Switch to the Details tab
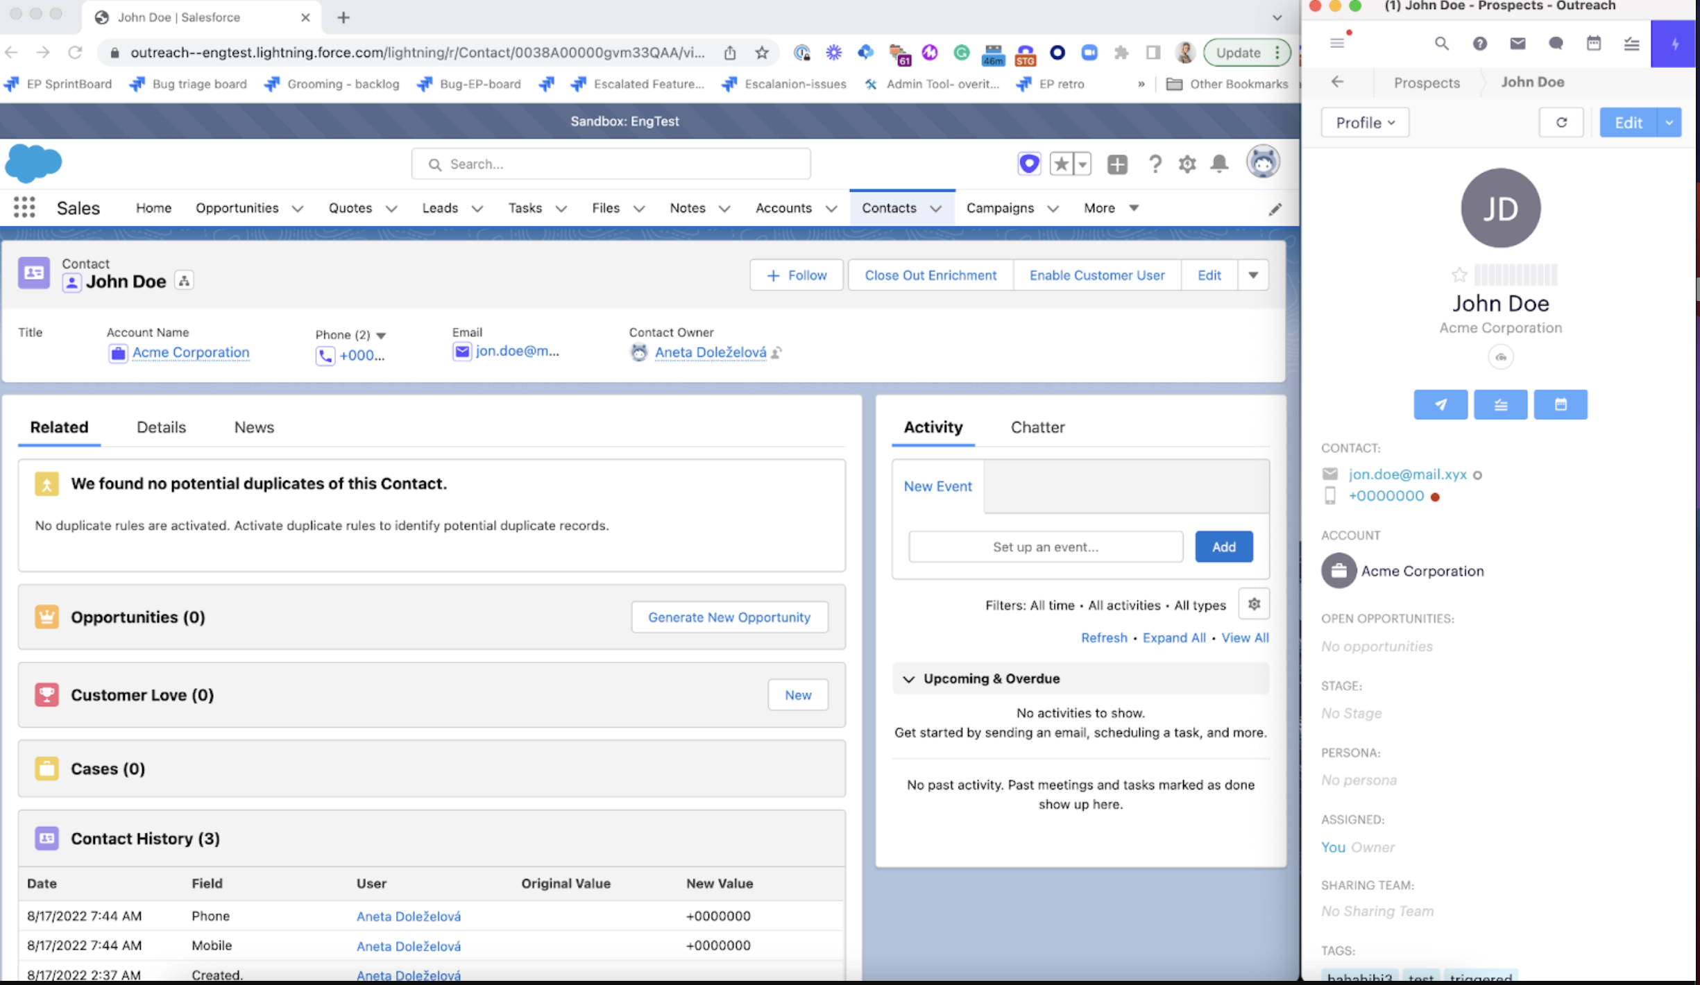 pos(161,427)
